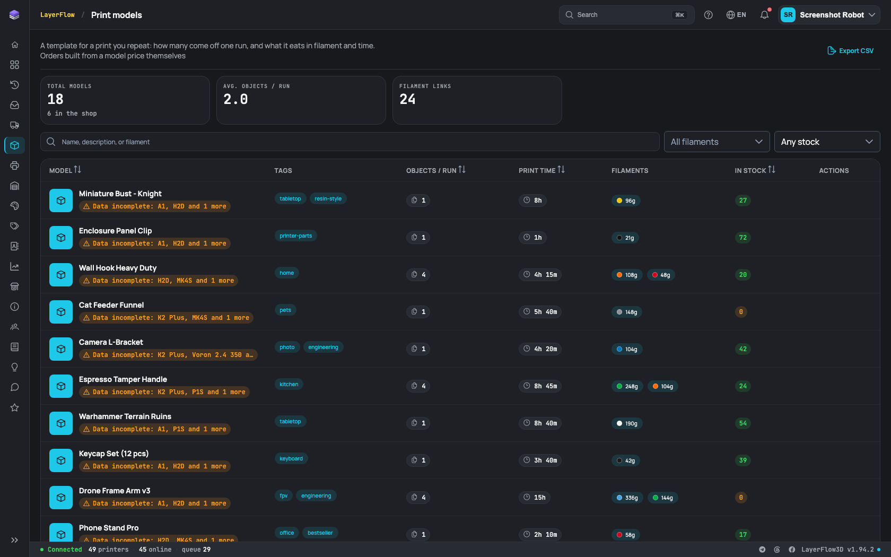
Task: Open Drone Frame Arm v3 model
Action: click(x=460, y=498)
